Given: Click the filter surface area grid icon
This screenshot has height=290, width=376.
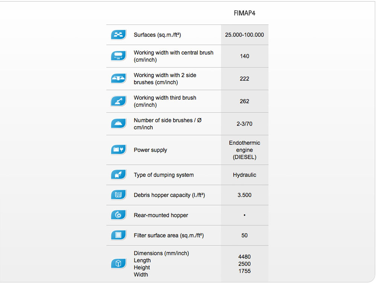Looking at the screenshot, I should 118,235.
